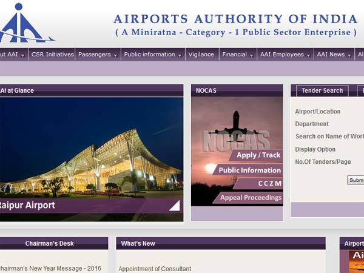Image resolution: width=364 pixels, height=273 pixels.
Task: Switch to the Tender Search tab
Action: (x=322, y=90)
